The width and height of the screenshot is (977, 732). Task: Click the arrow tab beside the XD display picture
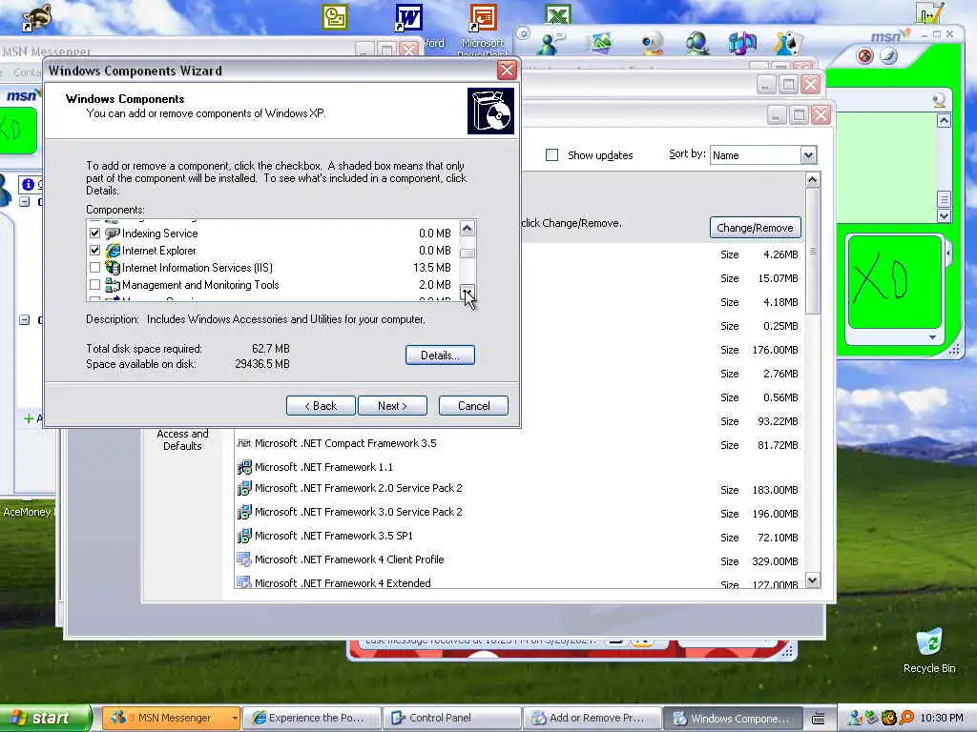948,253
